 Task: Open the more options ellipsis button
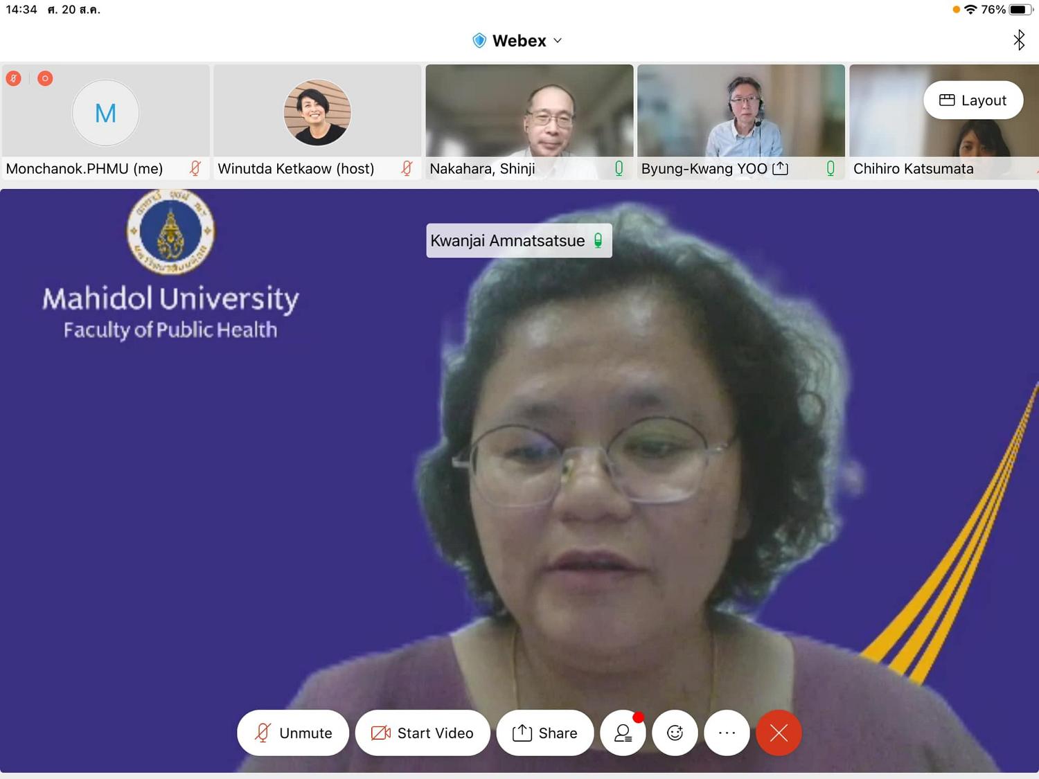coord(727,733)
